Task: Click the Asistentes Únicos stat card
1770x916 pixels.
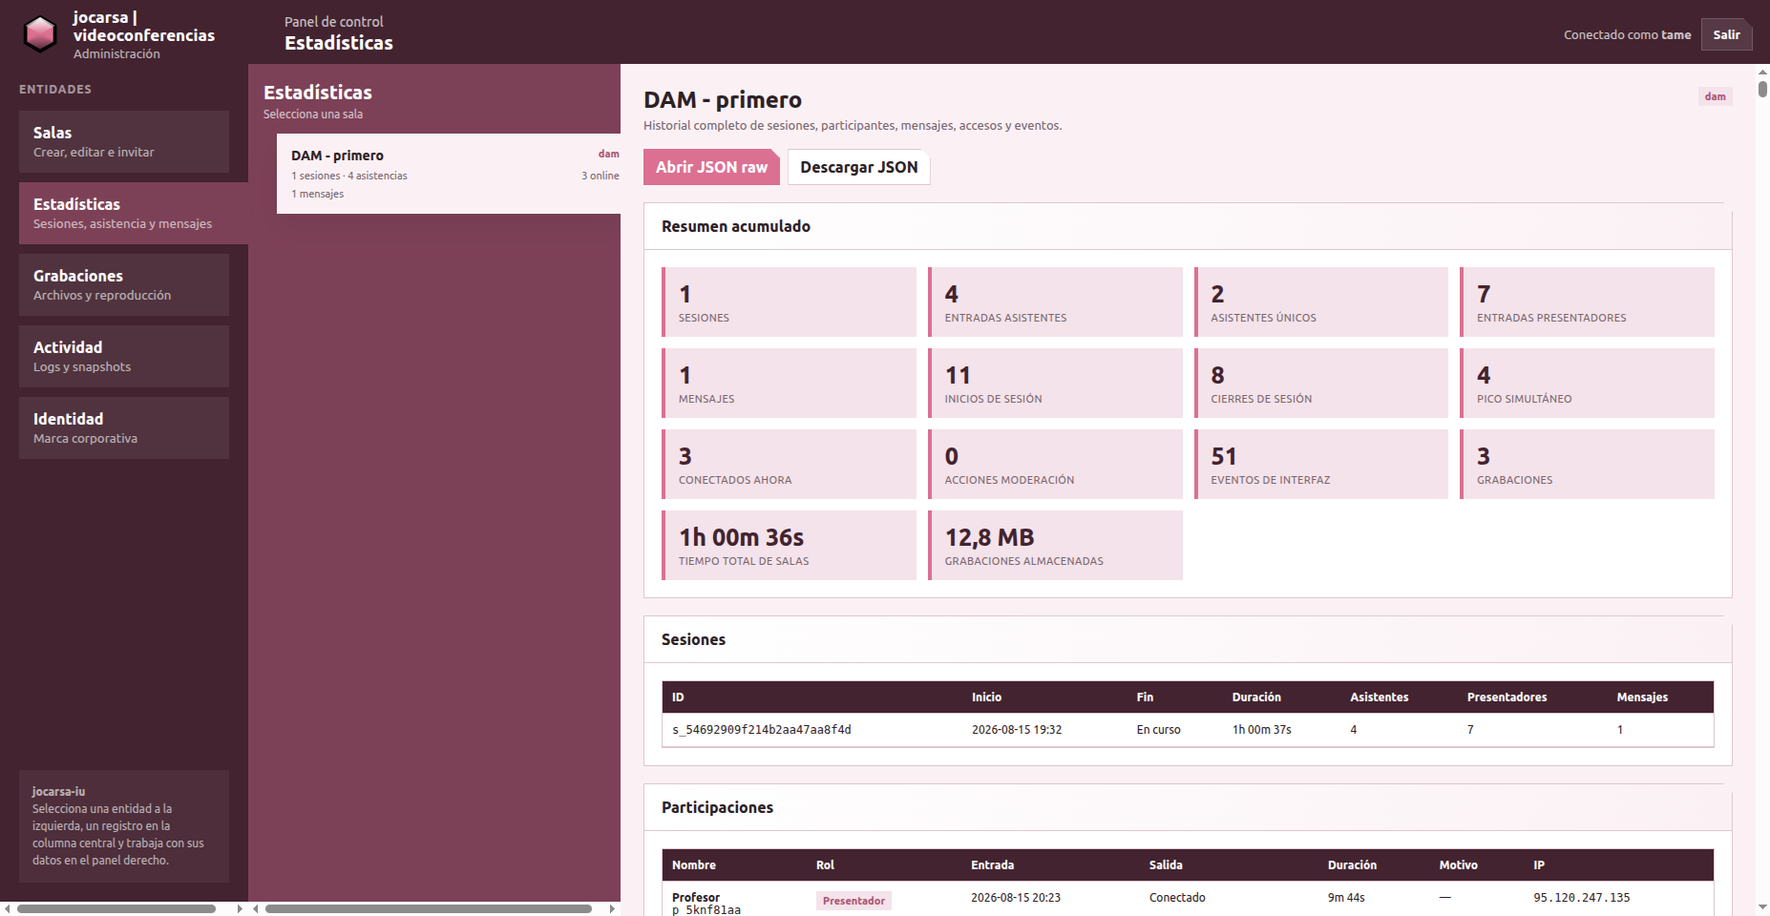Action: click(1321, 302)
